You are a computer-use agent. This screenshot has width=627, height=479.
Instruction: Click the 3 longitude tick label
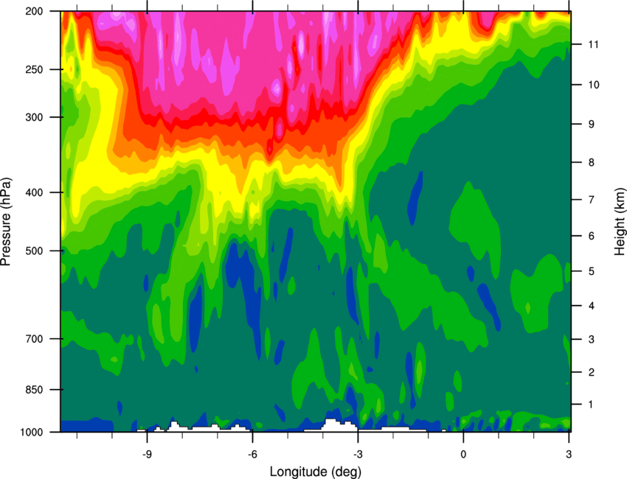(569, 454)
